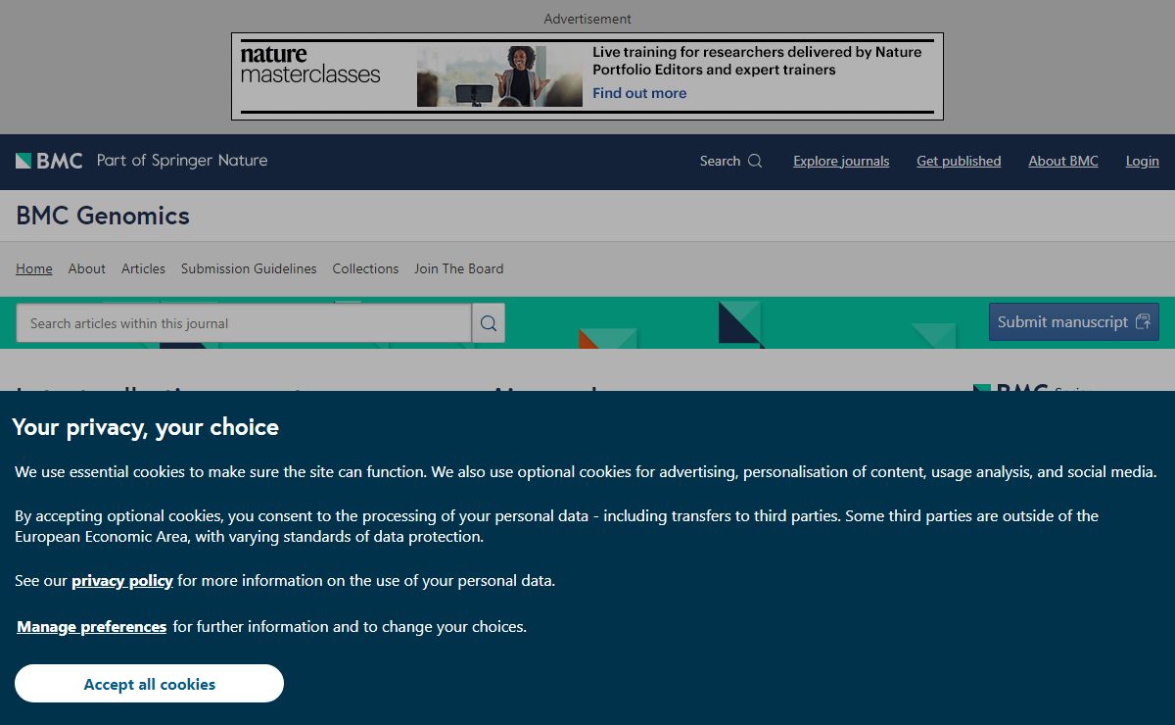Click the magnifier search submit button
This screenshot has height=725, width=1175.
(x=489, y=323)
